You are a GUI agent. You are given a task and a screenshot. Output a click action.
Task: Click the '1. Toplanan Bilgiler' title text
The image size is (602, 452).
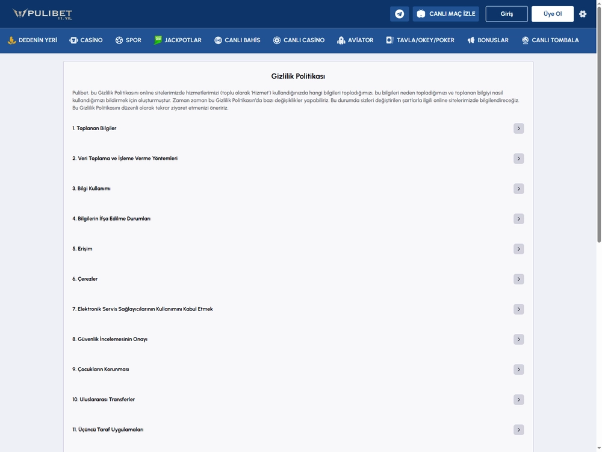pyautogui.click(x=94, y=128)
